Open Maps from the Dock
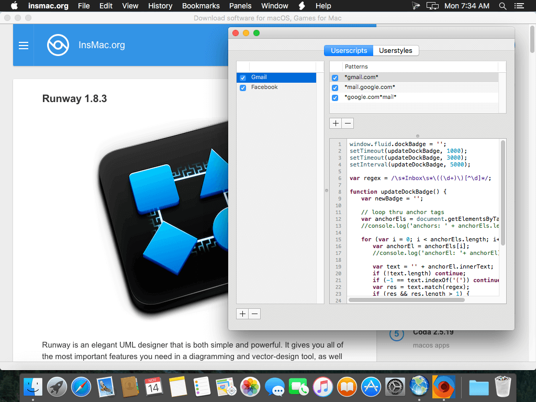The width and height of the screenshot is (536, 402). (x=226, y=387)
